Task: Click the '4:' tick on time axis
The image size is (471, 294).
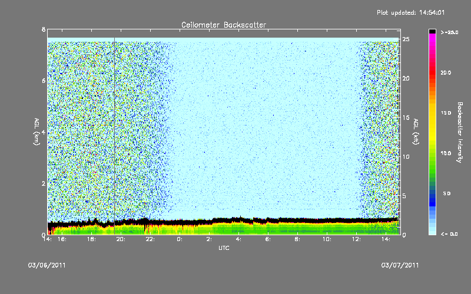Action: (238, 239)
